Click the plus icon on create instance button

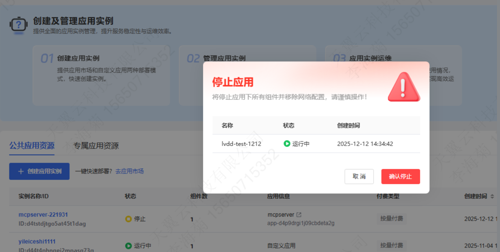tap(21, 171)
